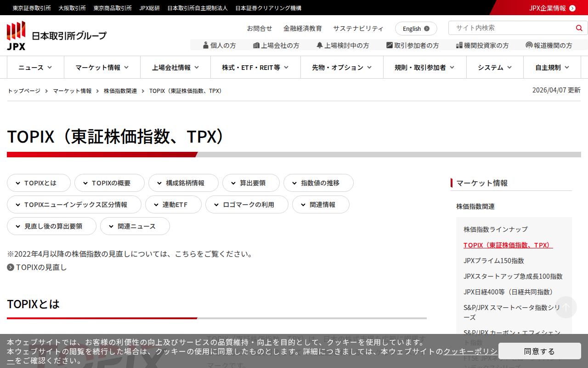Jump to 指数値の推移 section
Viewport: 588px width, 368px height.
coord(318,183)
